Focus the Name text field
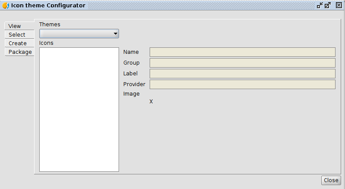Screen dimensions: 345x189 click(242, 52)
